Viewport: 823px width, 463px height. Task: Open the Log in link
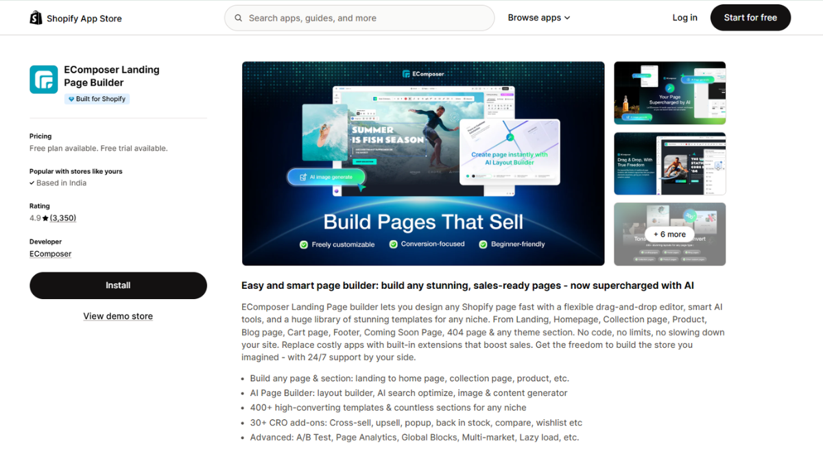pyautogui.click(x=684, y=18)
